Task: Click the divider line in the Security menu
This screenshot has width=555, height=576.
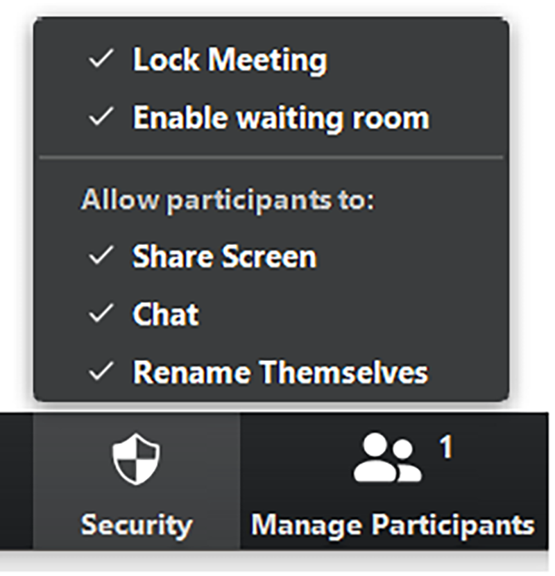Action: pyautogui.click(x=271, y=158)
